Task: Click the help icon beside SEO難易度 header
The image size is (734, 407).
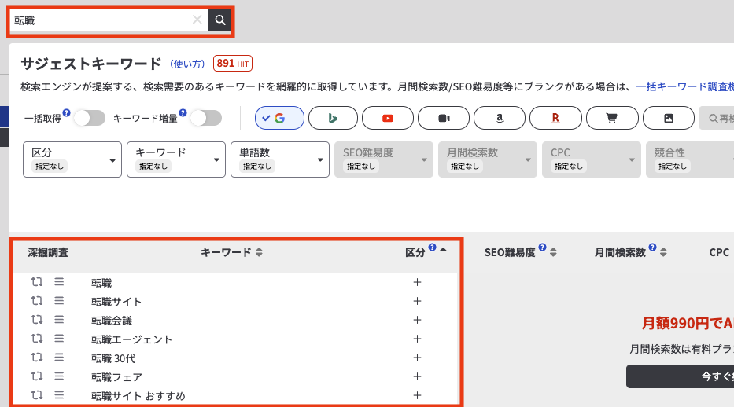Action: (x=542, y=247)
